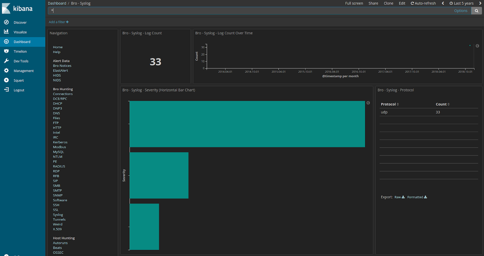
Task: Open Autoruns host hunting link
Action: 60,243
